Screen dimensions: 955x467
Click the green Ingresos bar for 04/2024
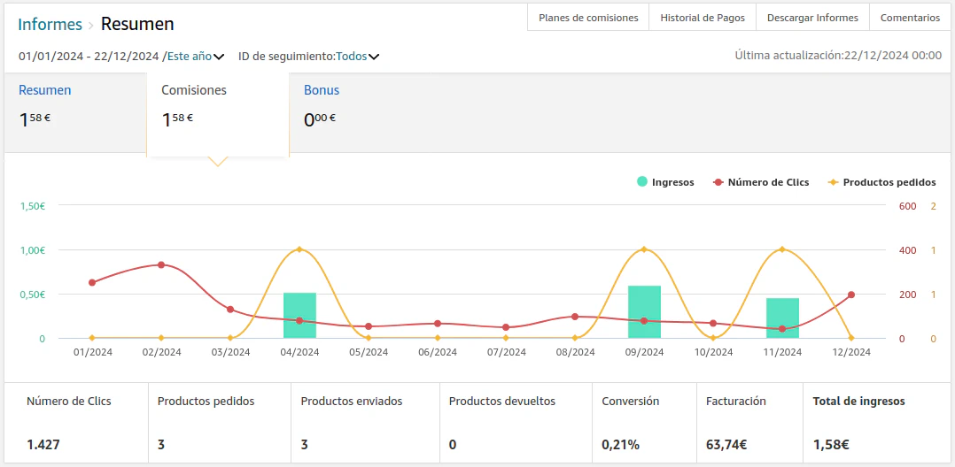299,316
